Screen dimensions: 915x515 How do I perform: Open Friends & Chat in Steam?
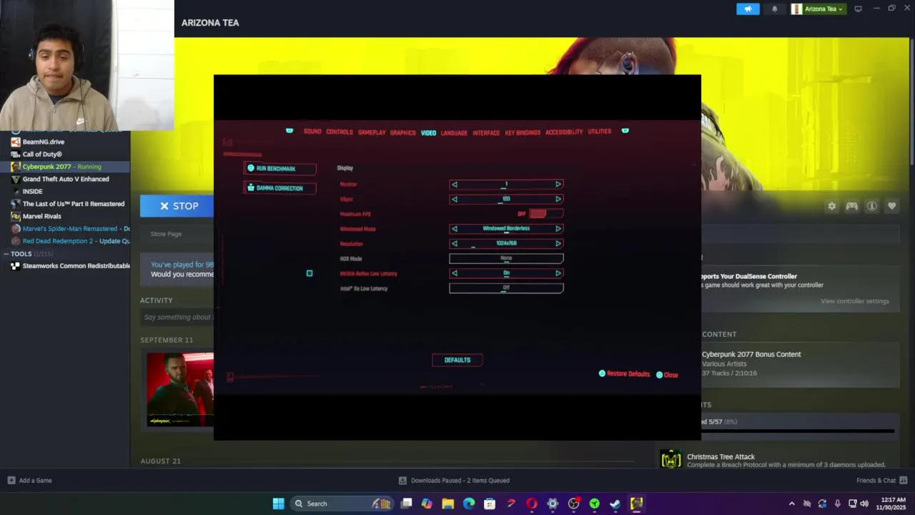coord(881,481)
